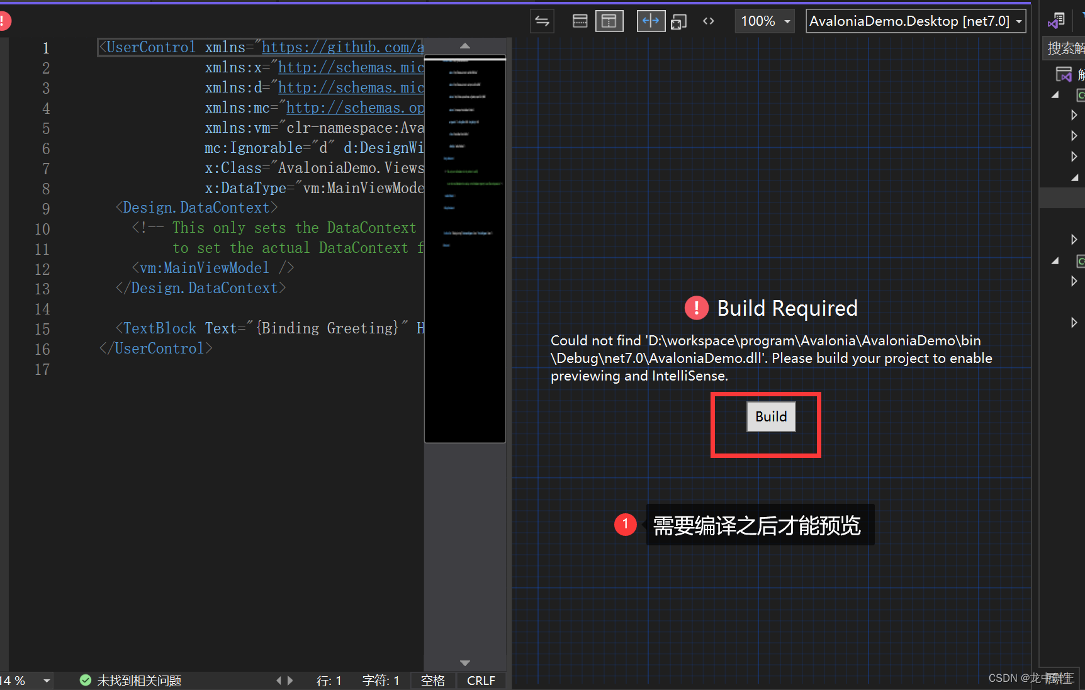Select the vertical split view icon
1085x690 pixels.
609,21
